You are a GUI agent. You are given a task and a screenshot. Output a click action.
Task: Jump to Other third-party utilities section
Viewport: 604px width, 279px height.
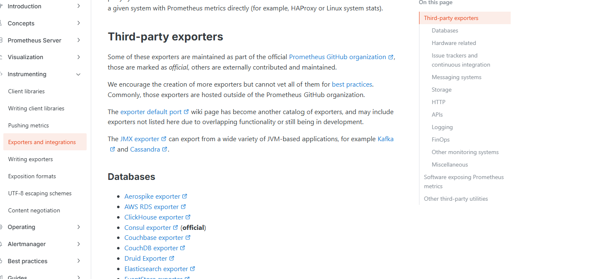point(456,199)
